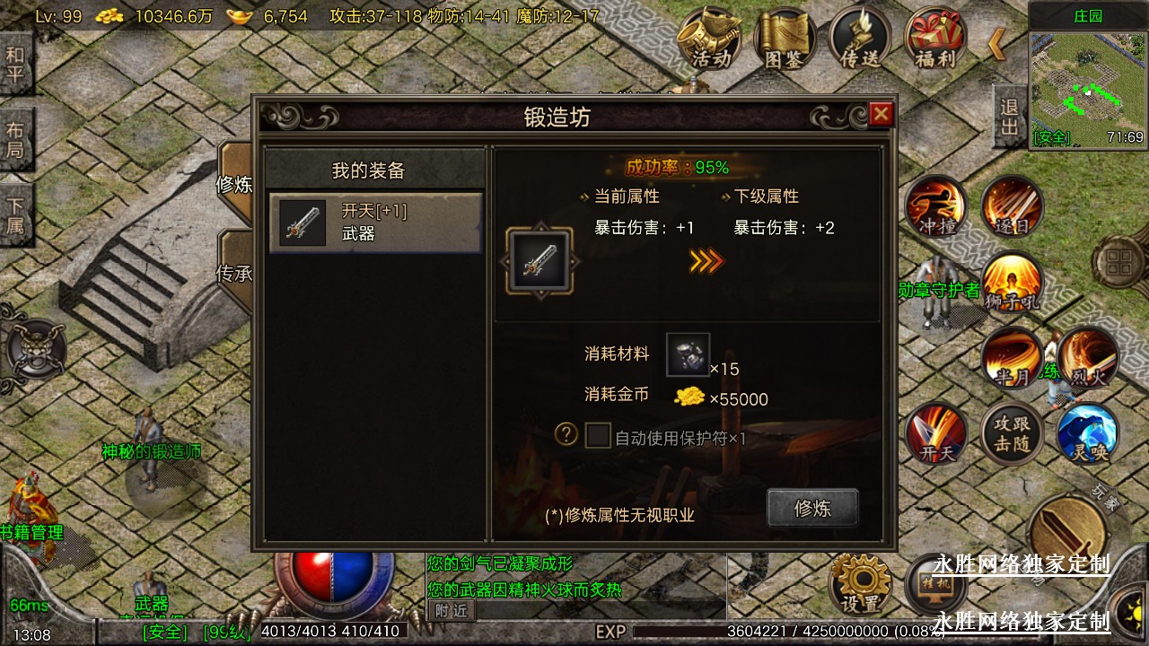
Task: Tap the 传送 teleport icon
Action: pos(860,39)
